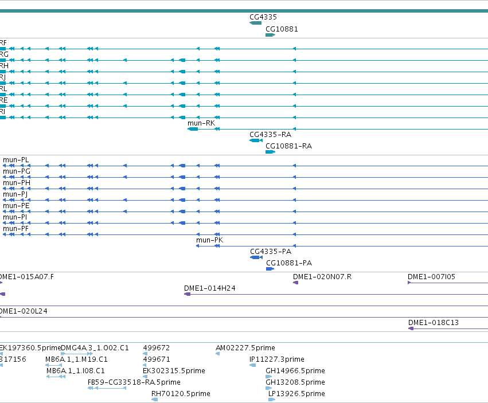
Task: Click the IP11227.3prime EST label
Action: click(276, 359)
